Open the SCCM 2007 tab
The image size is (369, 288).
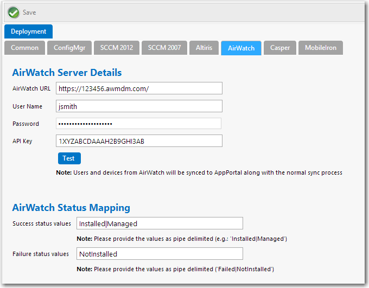164,48
